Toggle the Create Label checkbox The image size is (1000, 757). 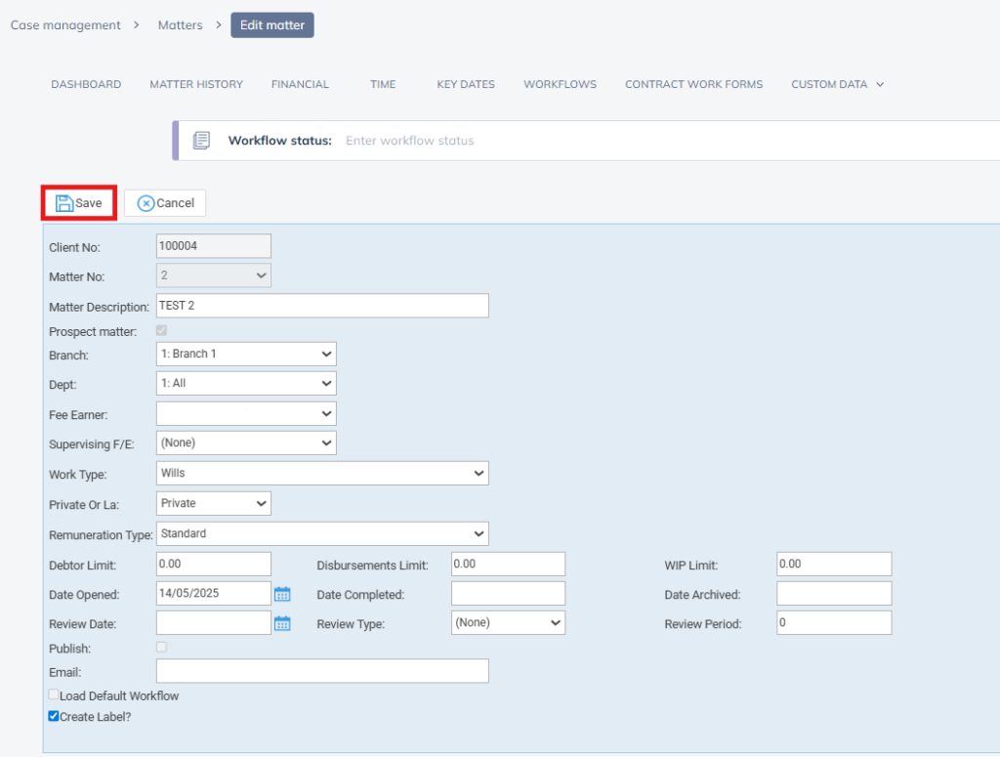pyautogui.click(x=55, y=716)
